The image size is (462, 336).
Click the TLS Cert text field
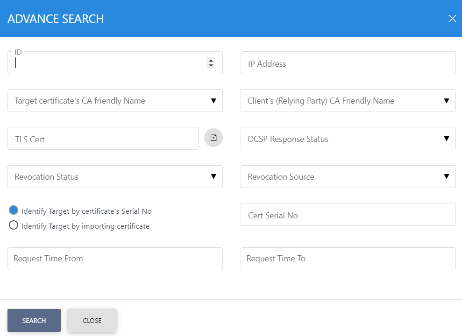coord(103,139)
